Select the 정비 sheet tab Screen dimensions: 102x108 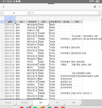(x=41, y=103)
